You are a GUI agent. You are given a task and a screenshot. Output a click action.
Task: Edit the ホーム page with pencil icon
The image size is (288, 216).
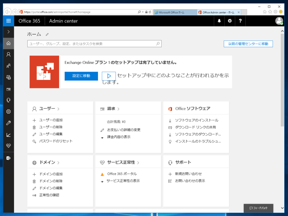(47, 34)
